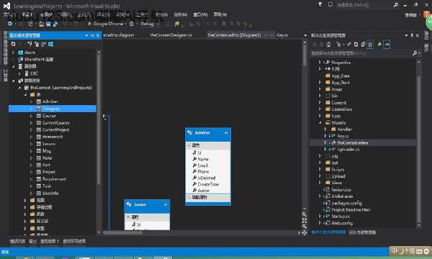The width and height of the screenshot is (432, 259).
Task: Expand the Course table node
Action: click(x=31, y=116)
